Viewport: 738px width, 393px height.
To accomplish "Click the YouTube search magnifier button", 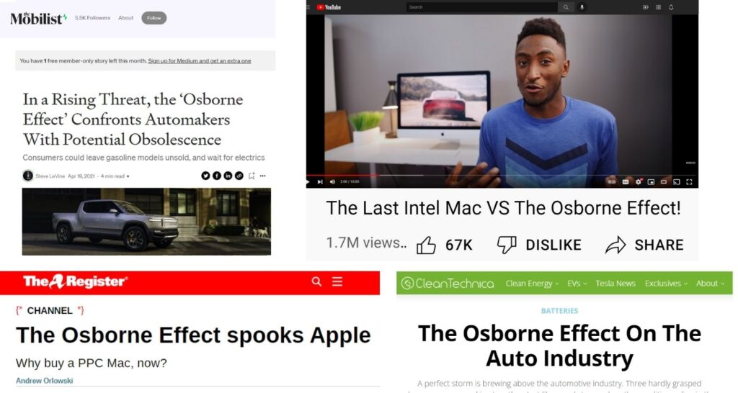I will pos(566,7).
